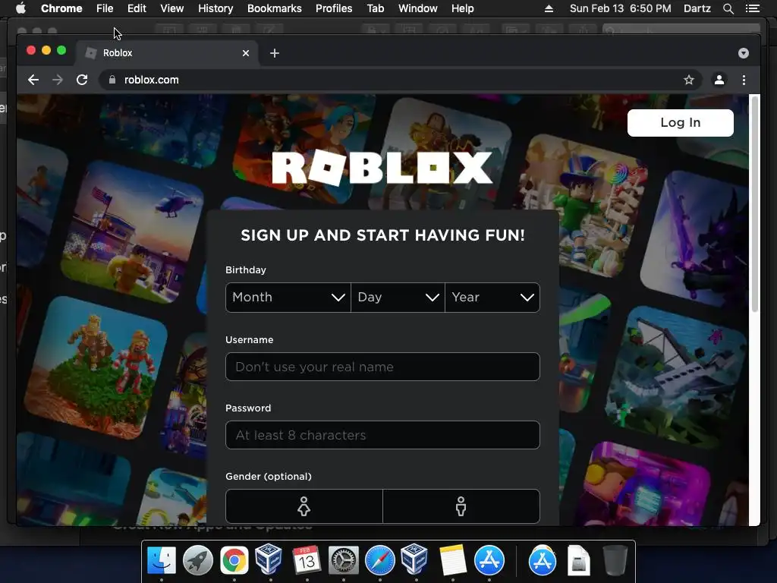Open Launchpad rocket icon in dock
Viewport: 777px width, 583px height.
198,560
